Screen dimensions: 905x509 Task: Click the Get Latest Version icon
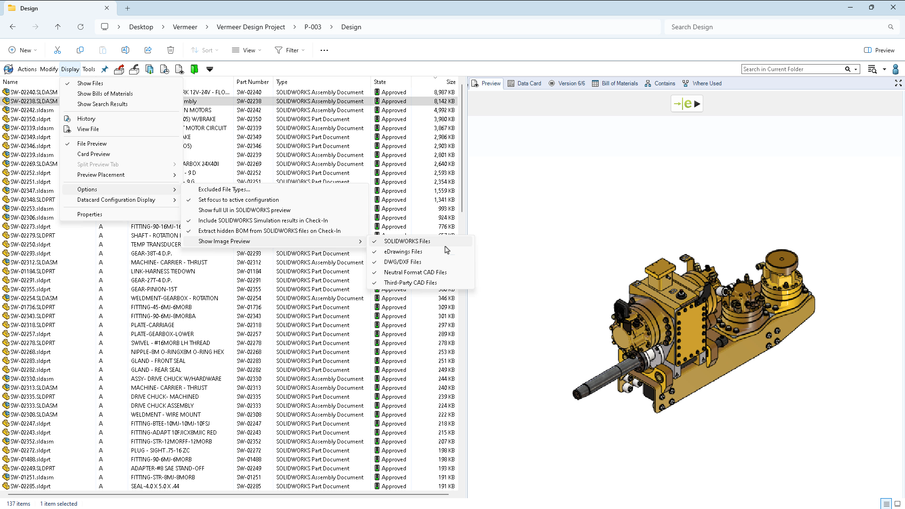pos(149,69)
